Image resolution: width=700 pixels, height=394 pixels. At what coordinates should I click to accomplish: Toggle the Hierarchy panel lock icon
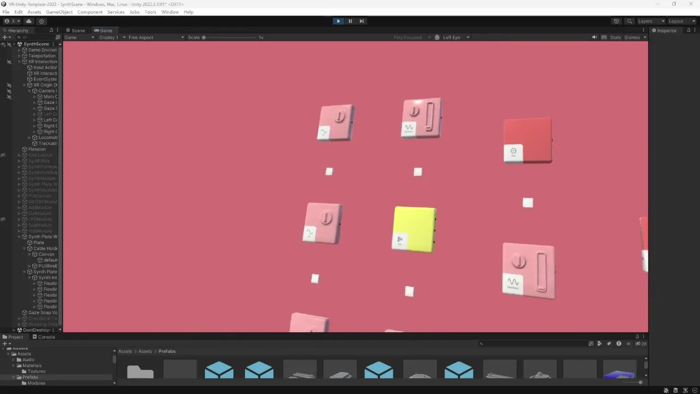[51, 31]
